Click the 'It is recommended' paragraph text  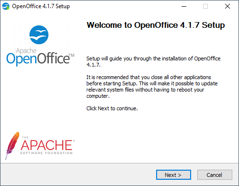152,86
